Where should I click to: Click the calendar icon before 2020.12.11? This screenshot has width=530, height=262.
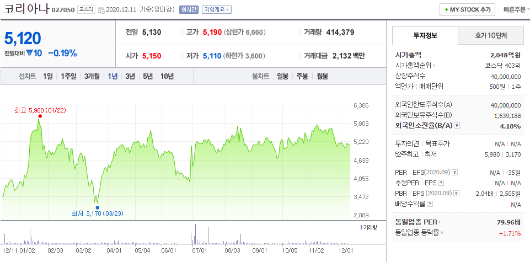pyautogui.click(x=101, y=10)
